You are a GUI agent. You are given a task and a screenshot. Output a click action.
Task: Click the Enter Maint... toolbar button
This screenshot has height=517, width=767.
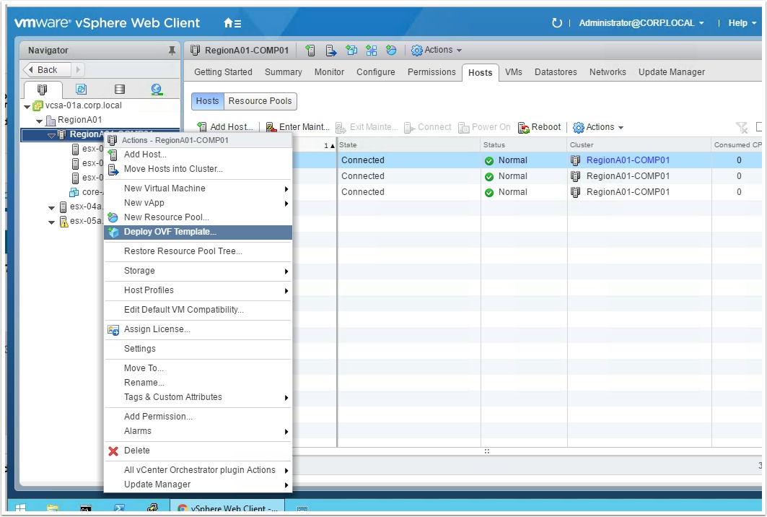298,127
